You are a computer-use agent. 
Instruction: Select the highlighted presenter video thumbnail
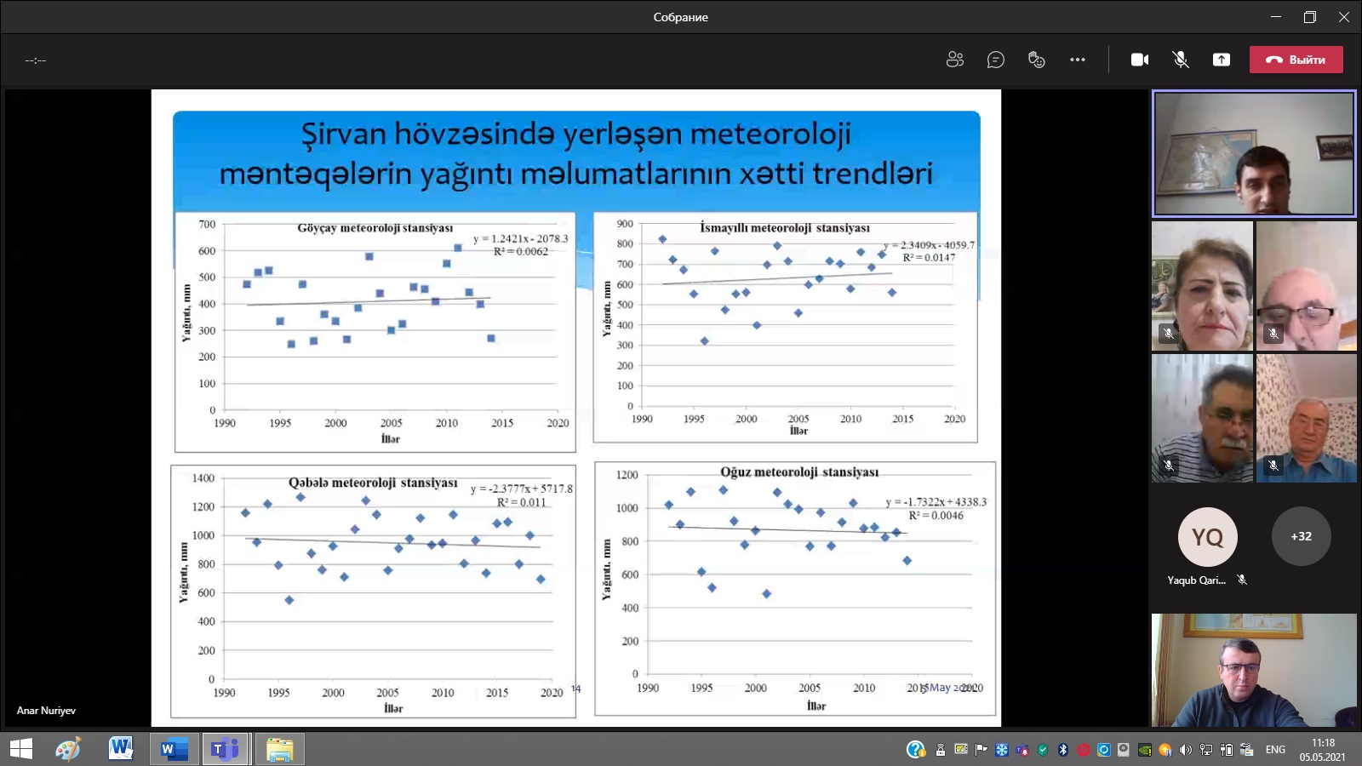(1254, 154)
